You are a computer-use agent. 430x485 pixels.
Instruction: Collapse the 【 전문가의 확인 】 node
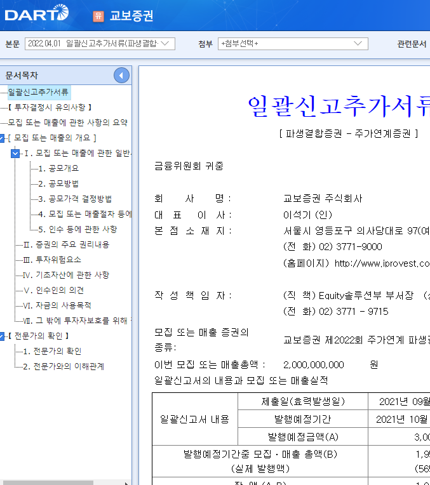[1, 336]
